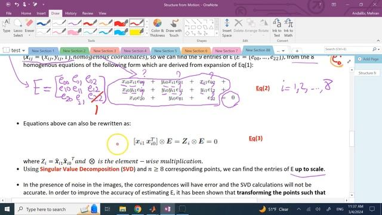This screenshot has width=382, height=215.
Task: Pick the diamond shape
Action: [187, 33]
